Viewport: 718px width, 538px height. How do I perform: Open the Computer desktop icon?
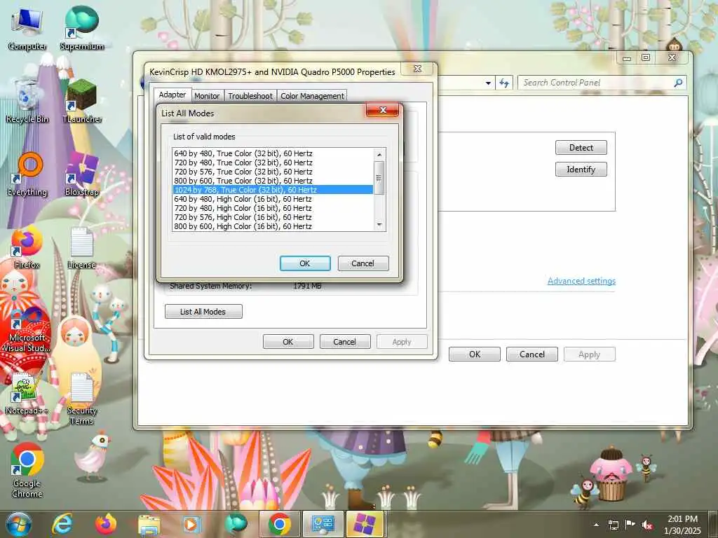pyautogui.click(x=27, y=29)
